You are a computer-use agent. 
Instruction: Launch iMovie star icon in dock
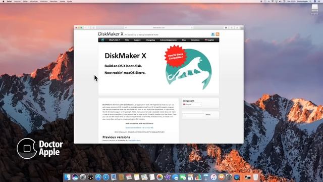(x=168, y=177)
